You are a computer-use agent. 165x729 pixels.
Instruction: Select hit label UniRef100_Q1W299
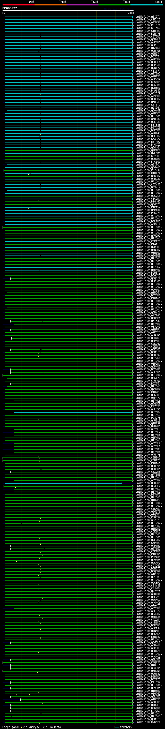[148, 423]
